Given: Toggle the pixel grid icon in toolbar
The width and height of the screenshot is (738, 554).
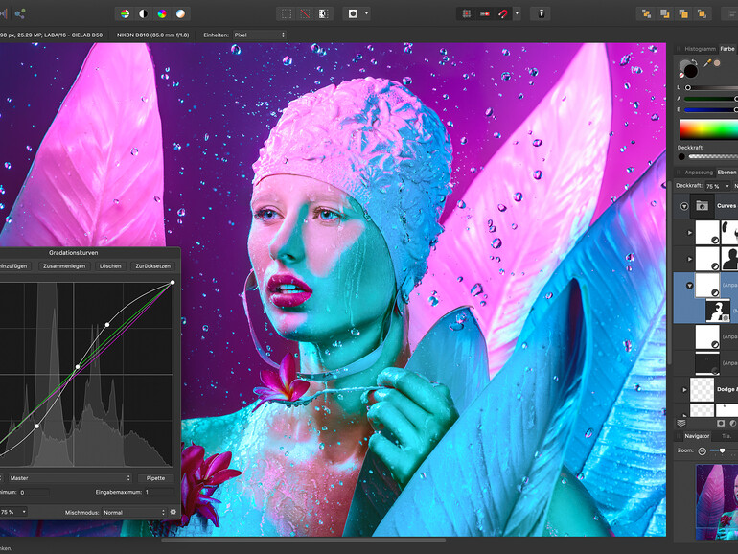Looking at the screenshot, I should (467, 13).
